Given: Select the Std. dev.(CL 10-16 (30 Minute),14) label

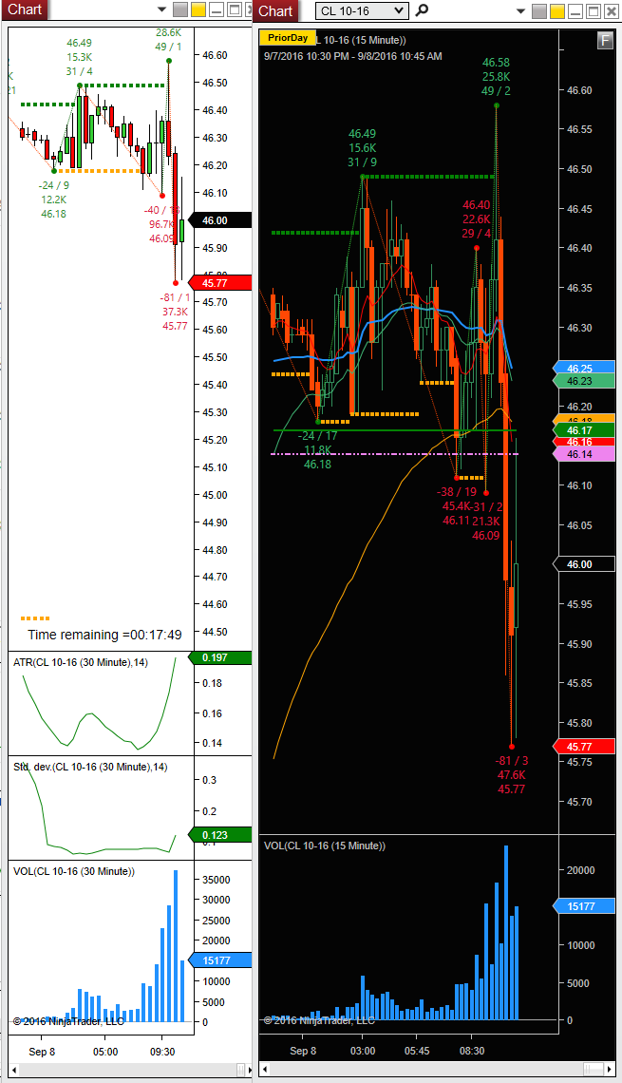Looking at the screenshot, I should (90, 767).
